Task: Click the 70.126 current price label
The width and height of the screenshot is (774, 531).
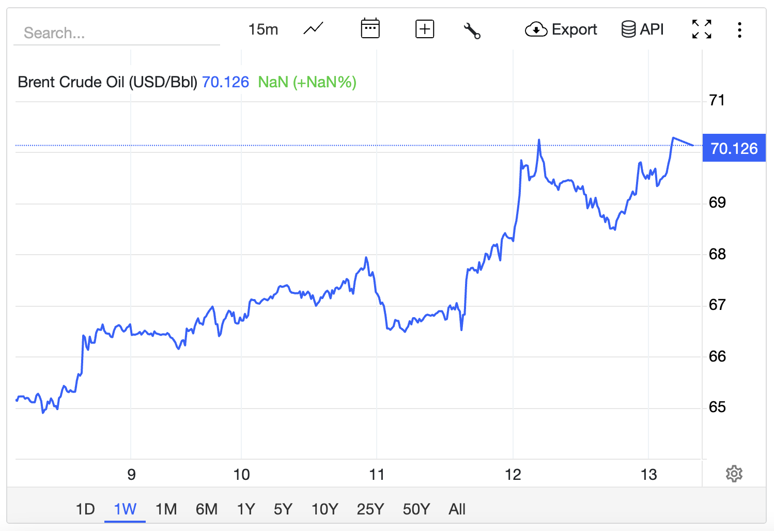Action: click(734, 148)
